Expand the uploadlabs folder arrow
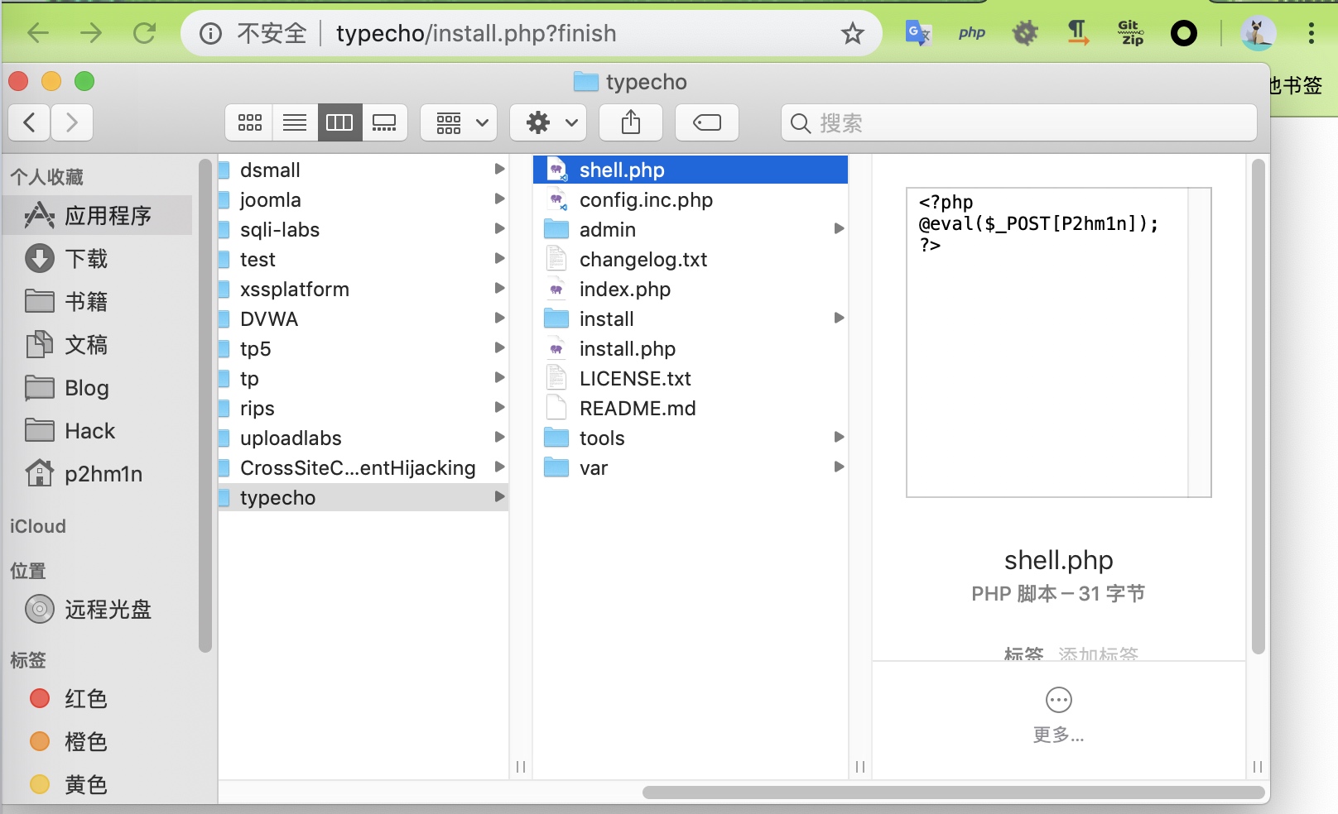This screenshot has height=814, width=1338. pos(499,438)
